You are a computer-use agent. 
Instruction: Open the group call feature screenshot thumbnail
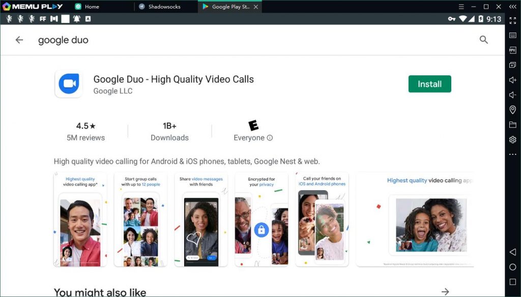pos(140,219)
